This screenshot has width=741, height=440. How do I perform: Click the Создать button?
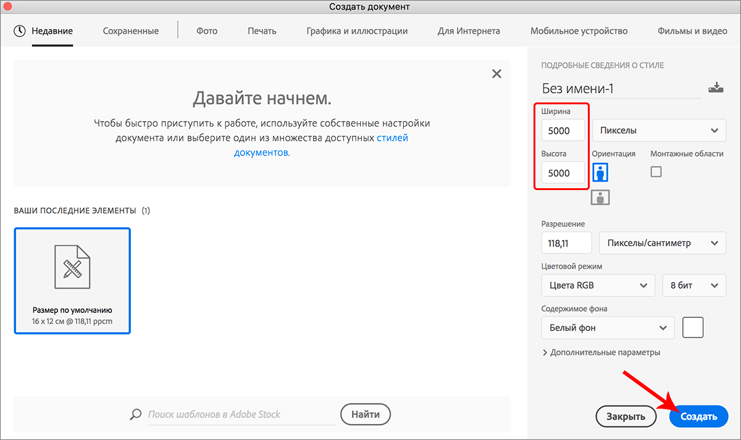(x=698, y=416)
